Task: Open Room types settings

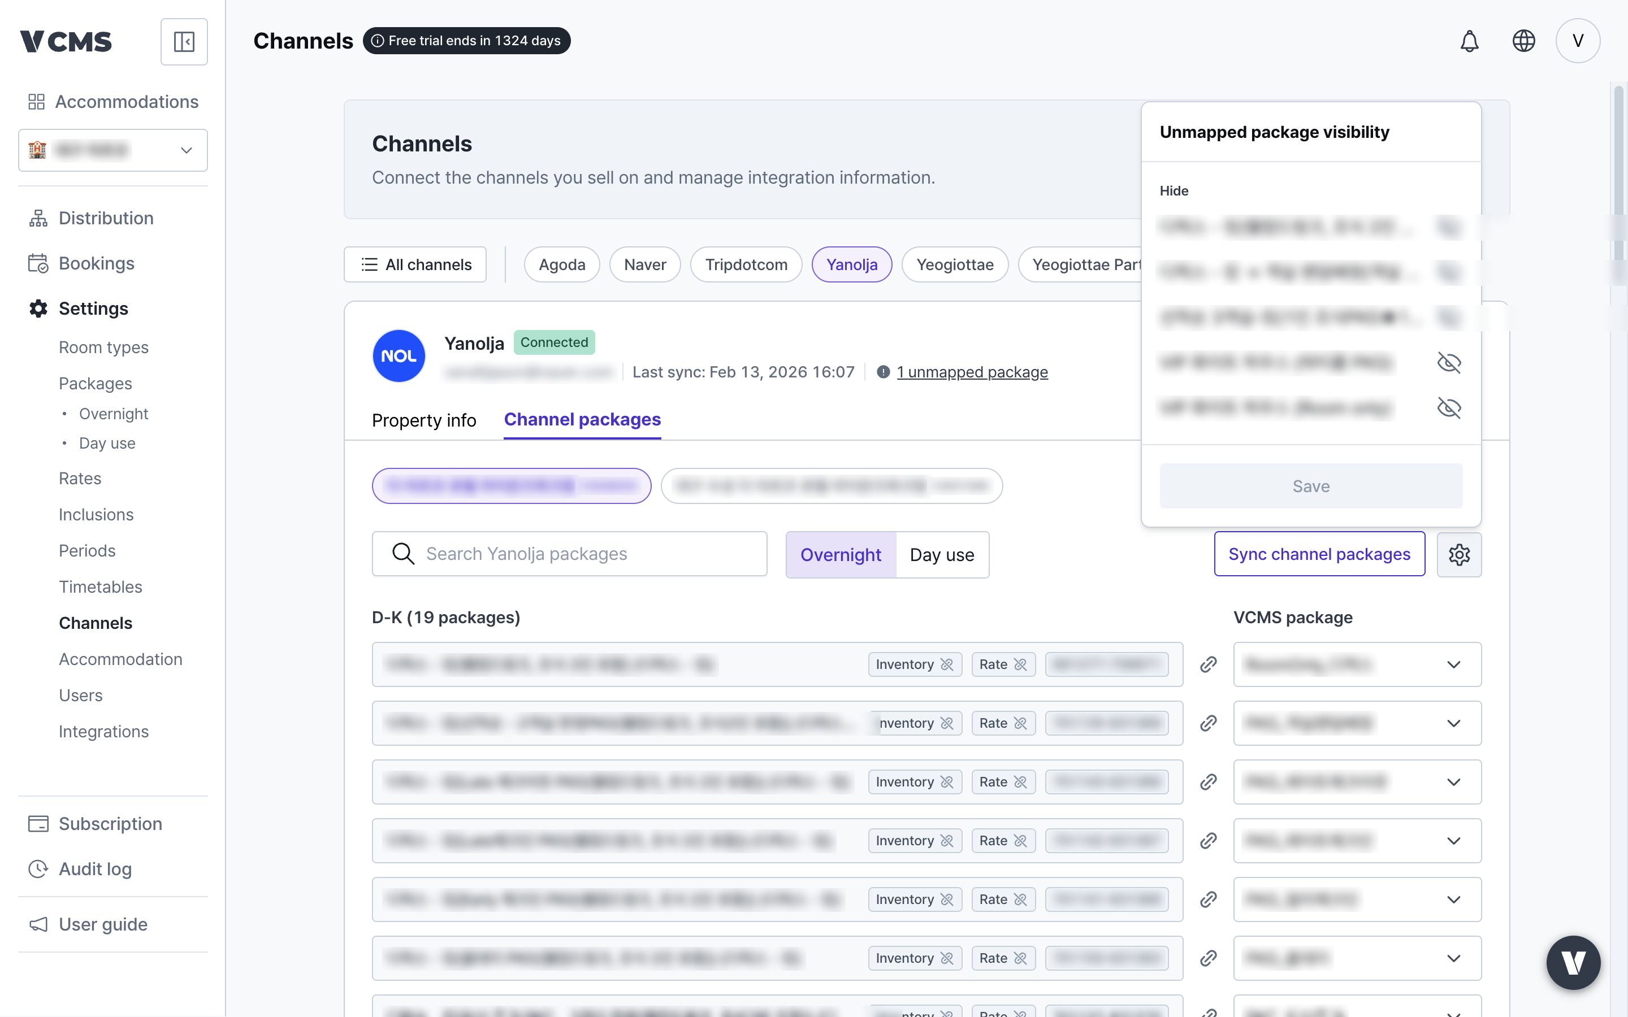Action: pos(103,347)
